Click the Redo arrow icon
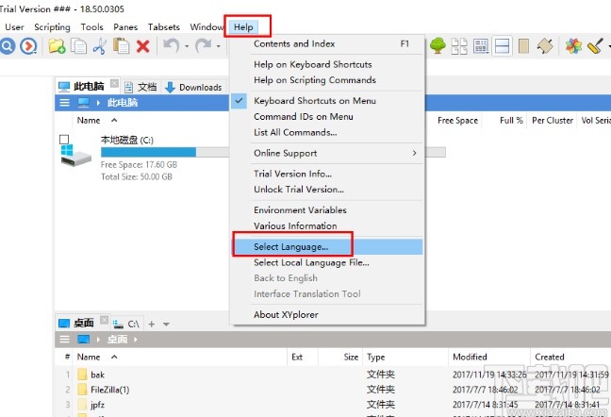The height and width of the screenshot is (417, 611). 204,46
